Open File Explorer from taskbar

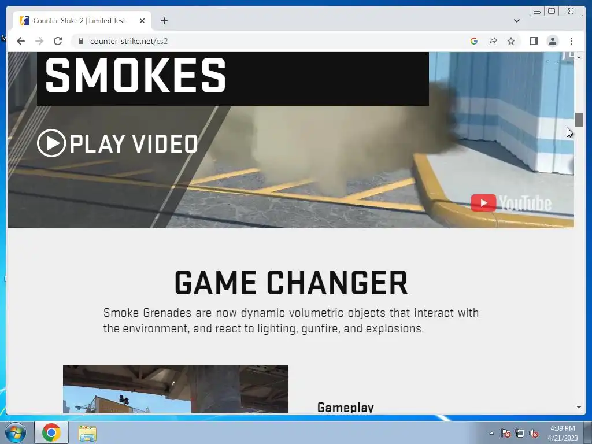87,433
